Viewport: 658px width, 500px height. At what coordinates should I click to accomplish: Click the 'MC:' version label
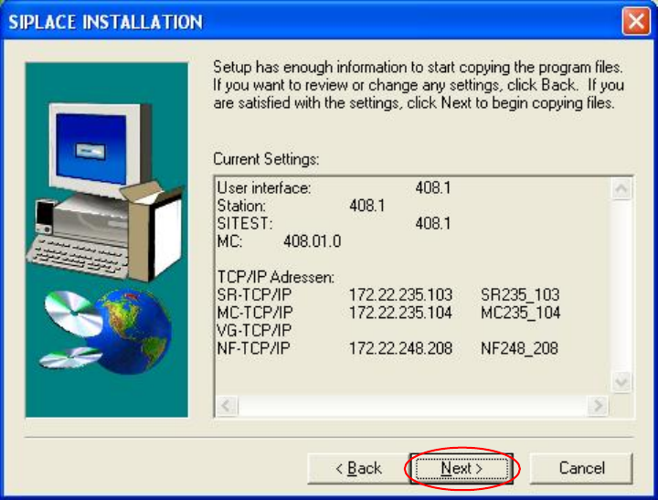point(229,241)
